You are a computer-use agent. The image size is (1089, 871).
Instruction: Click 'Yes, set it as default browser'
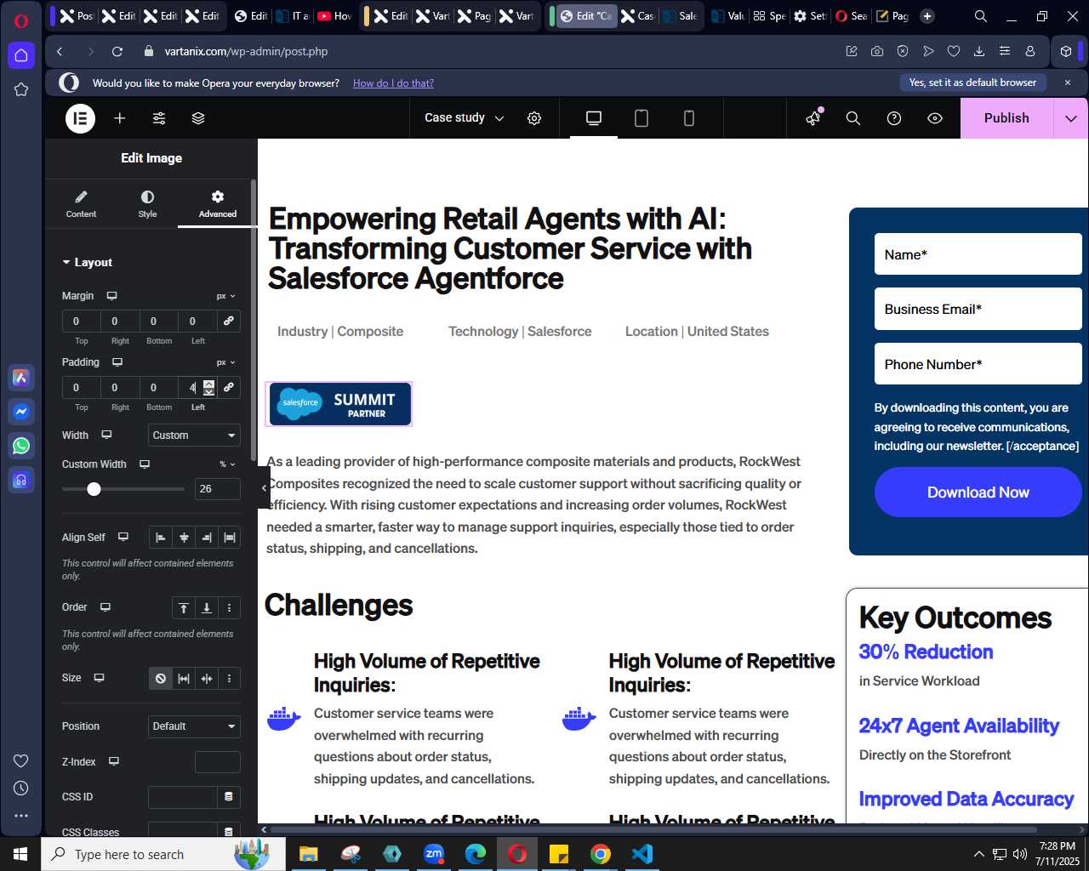click(972, 83)
